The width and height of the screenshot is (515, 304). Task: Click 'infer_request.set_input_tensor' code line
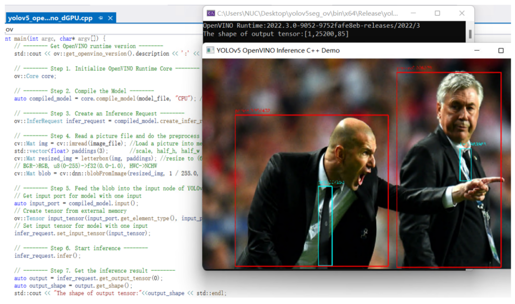point(82,233)
